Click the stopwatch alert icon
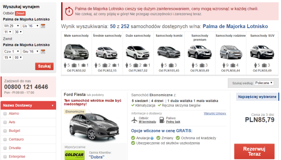The width and height of the screenshot is (281, 160). (69, 11)
